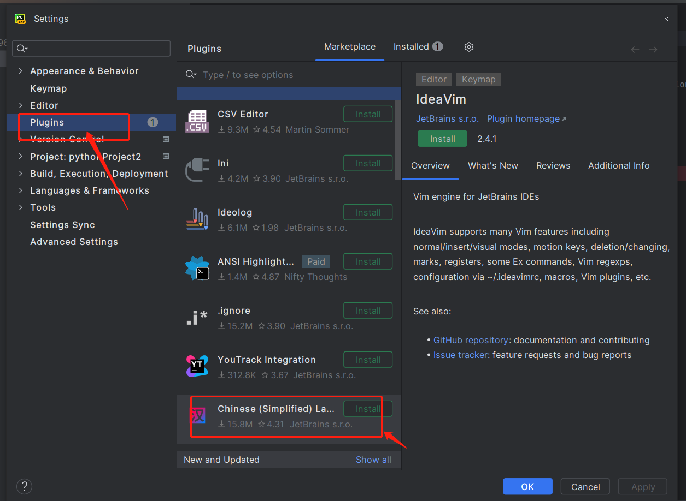The height and width of the screenshot is (501, 686).
Task: Click the settings search magnifier icon
Action: (x=22, y=49)
